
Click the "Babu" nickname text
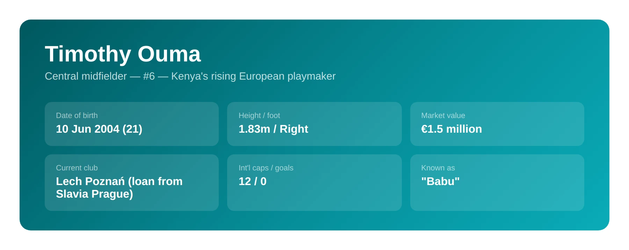[x=440, y=181]
